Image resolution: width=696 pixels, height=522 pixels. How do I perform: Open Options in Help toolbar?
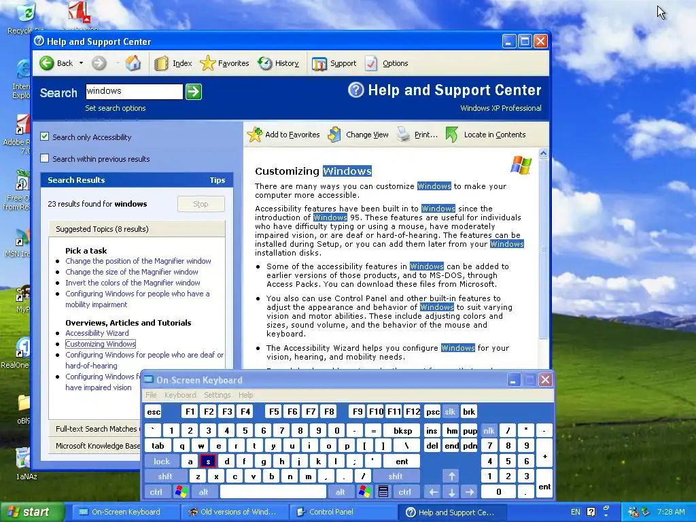pyautogui.click(x=387, y=63)
